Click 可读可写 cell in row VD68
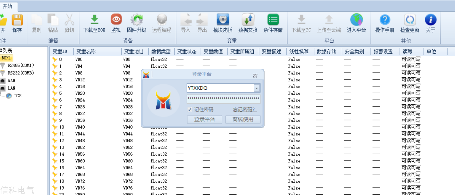 tap(411, 174)
